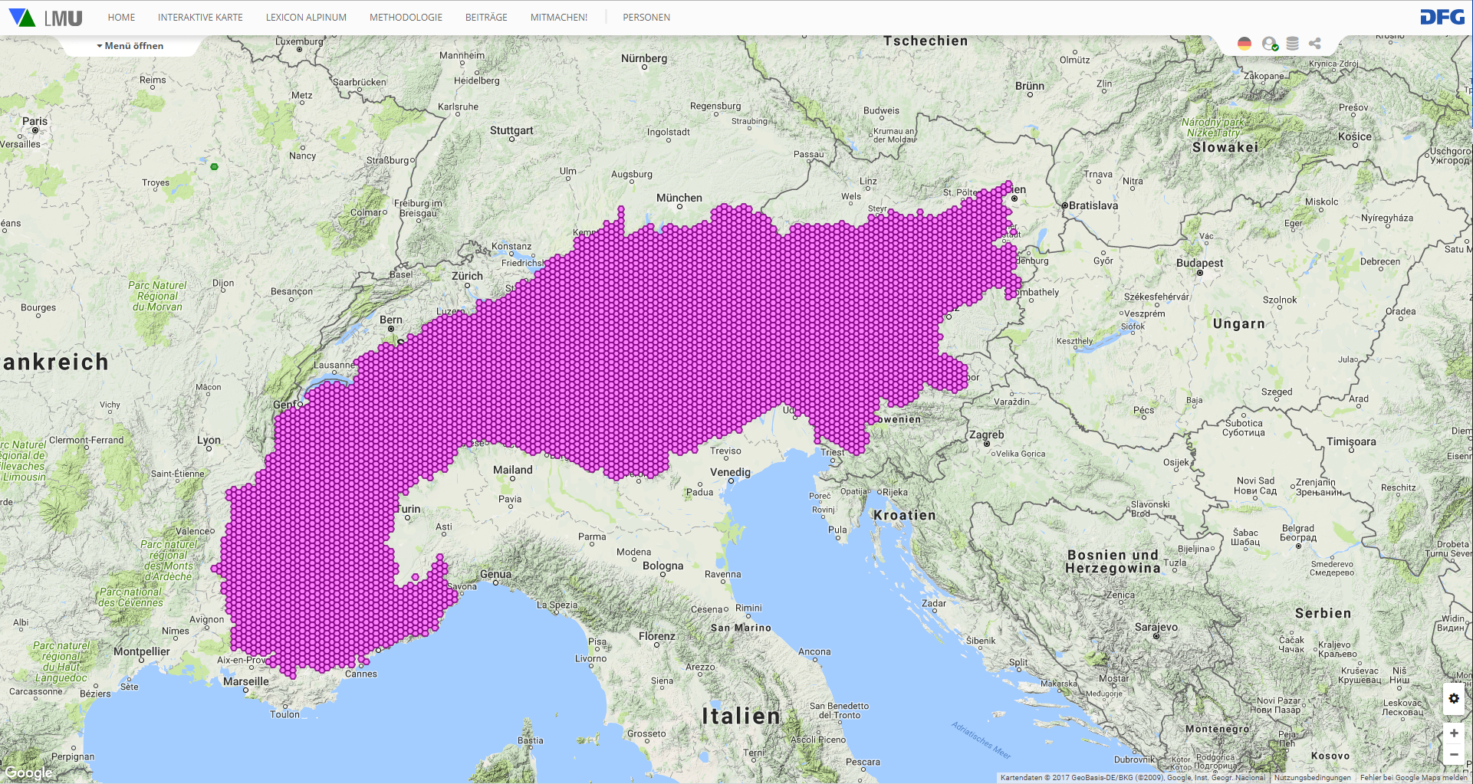
Task: Open map settings gear icon
Action: pos(1453,698)
